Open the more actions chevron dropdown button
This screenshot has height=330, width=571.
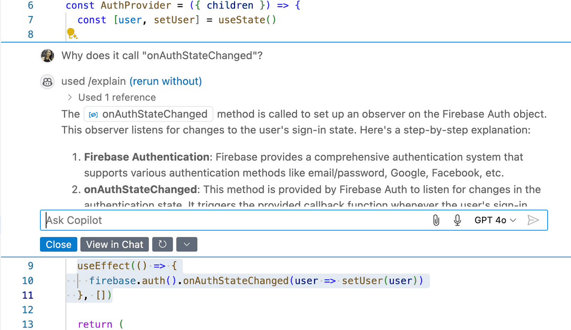187,245
